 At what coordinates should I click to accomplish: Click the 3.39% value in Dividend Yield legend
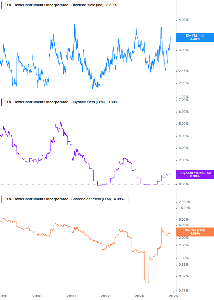click(112, 5)
